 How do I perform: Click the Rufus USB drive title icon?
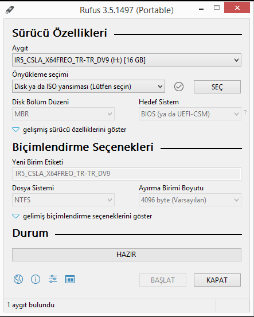point(10,10)
